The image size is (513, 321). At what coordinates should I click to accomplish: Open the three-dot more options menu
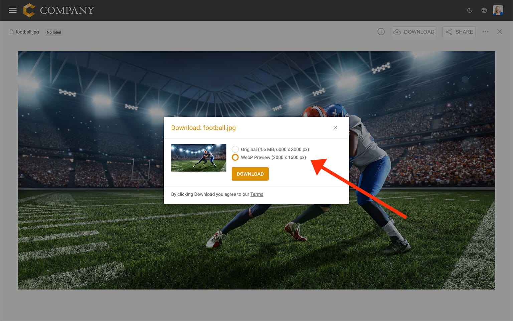click(x=485, y=32)
